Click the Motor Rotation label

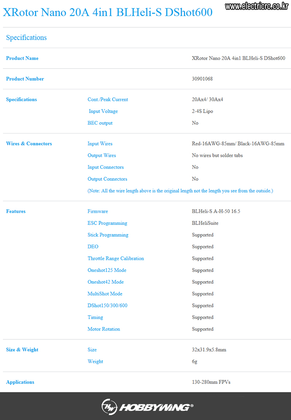[x=104, y=329]
